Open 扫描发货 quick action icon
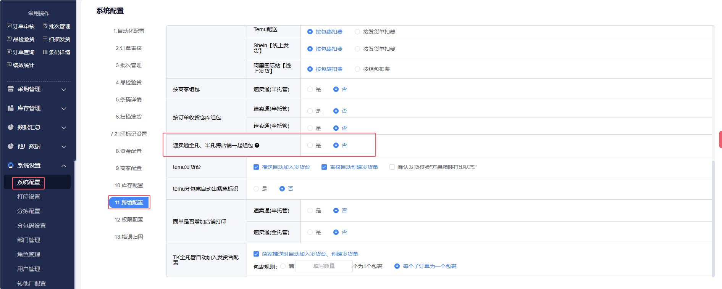 [x=45, y=39]
